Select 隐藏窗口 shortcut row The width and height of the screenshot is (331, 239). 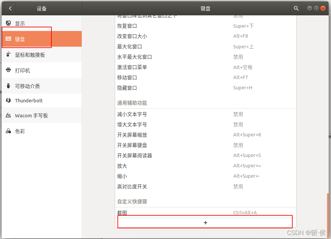206,88
